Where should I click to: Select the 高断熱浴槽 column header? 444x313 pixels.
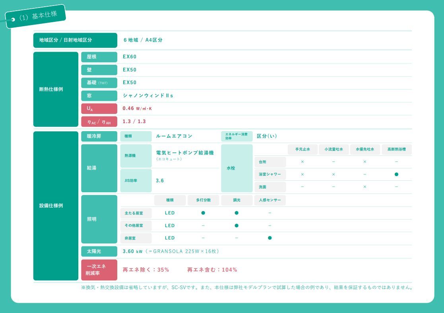point(397,149)
